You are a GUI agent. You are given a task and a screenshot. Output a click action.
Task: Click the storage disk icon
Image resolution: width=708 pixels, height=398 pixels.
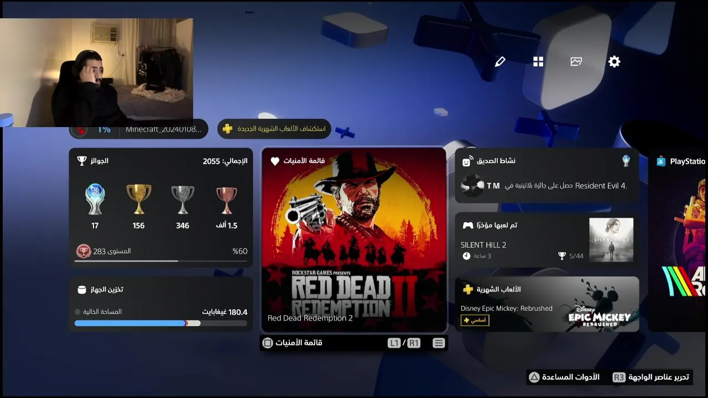pos(82,290)
